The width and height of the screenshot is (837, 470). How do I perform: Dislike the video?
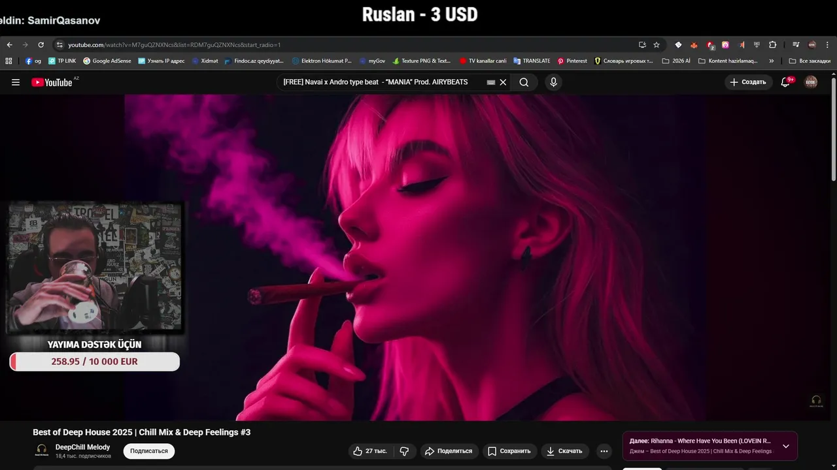tap(404, 451)
